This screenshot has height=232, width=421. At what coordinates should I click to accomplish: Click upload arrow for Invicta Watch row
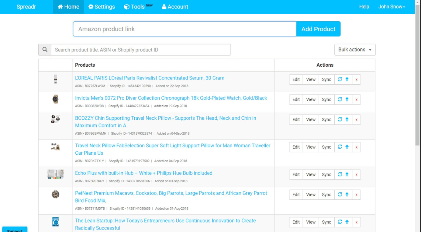click(x=347, y=100)
